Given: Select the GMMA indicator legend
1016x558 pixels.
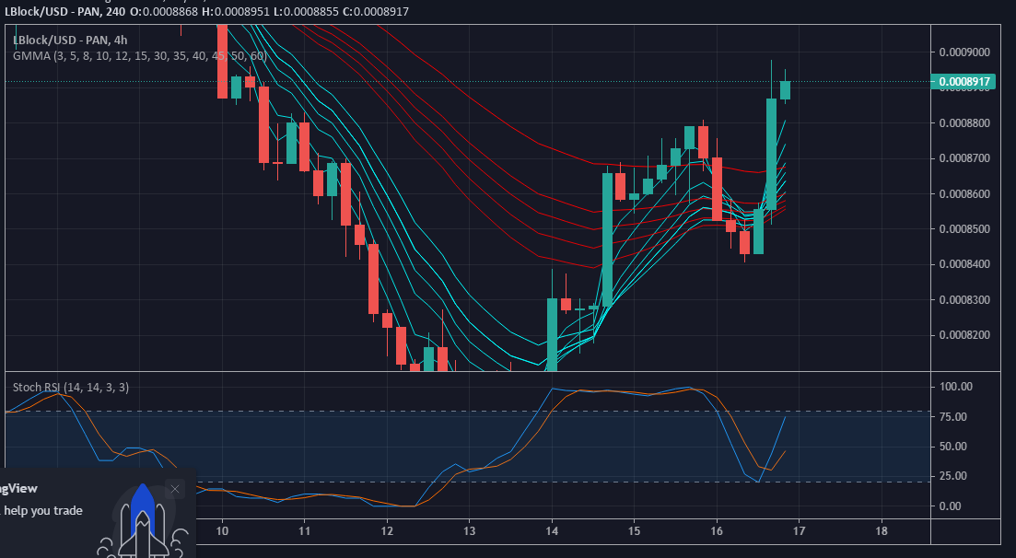Looking at the screenshot, I should click(140, 56).
